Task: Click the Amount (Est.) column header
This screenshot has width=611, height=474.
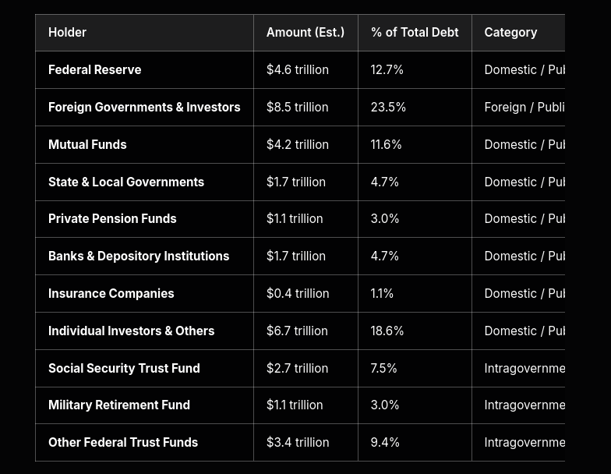Action: point(305,33)
